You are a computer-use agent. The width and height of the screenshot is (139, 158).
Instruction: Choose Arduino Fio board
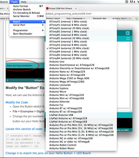(81, 105)
